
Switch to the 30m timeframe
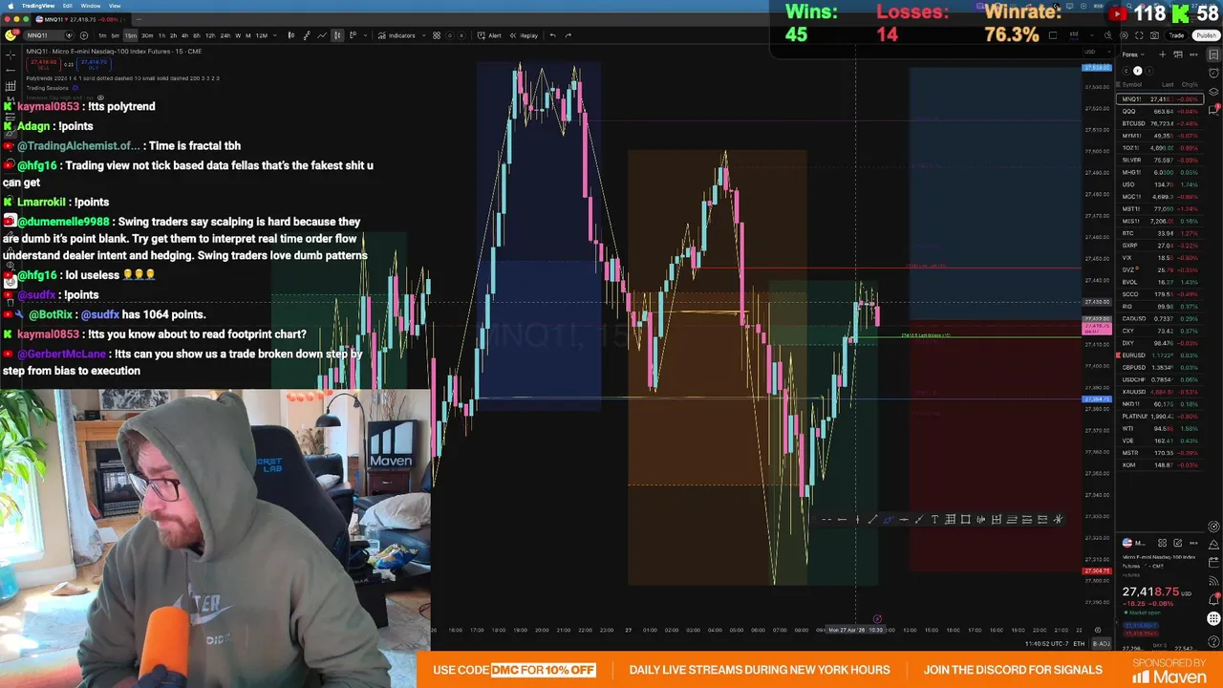tap(147, 35)
